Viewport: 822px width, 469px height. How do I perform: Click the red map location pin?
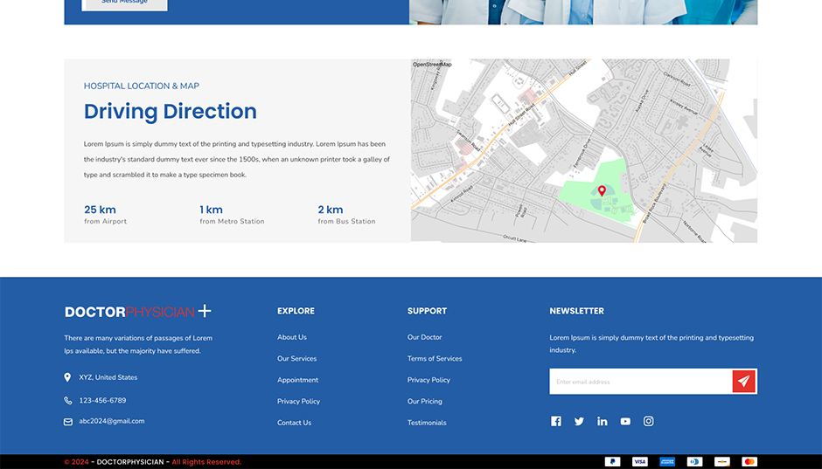[602, 190]
